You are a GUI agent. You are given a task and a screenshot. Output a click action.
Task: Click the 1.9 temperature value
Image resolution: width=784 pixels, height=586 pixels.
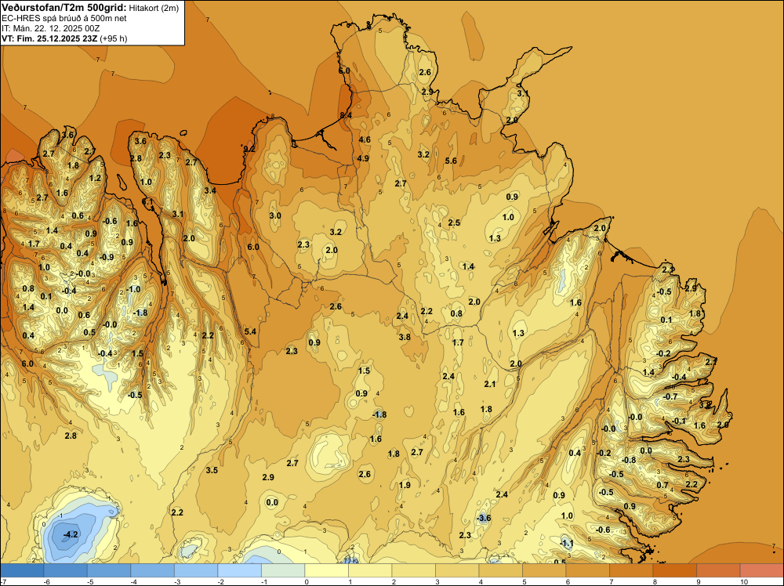pos(405,485)
